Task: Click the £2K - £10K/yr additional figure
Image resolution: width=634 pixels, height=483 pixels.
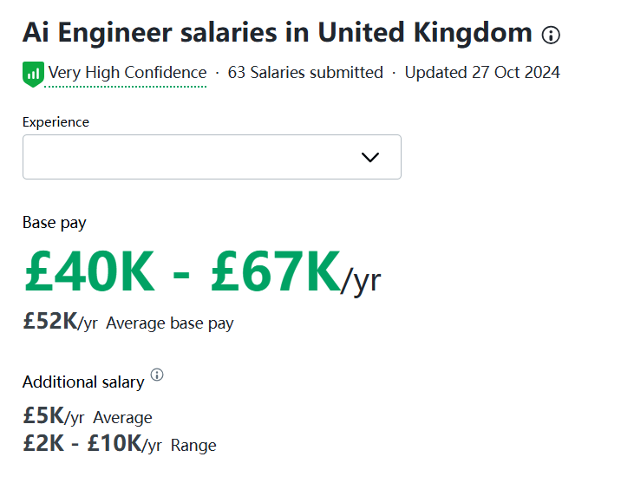Action: (92, 445)
